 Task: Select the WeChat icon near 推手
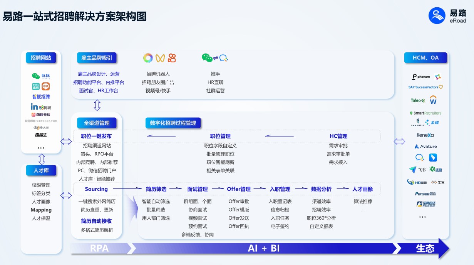pos(207,58)
